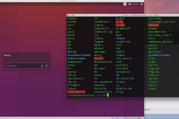Click the Left ⌘ host key indicator
The width and height of the screenshot is (179, 119).
(x=139, y=118)
